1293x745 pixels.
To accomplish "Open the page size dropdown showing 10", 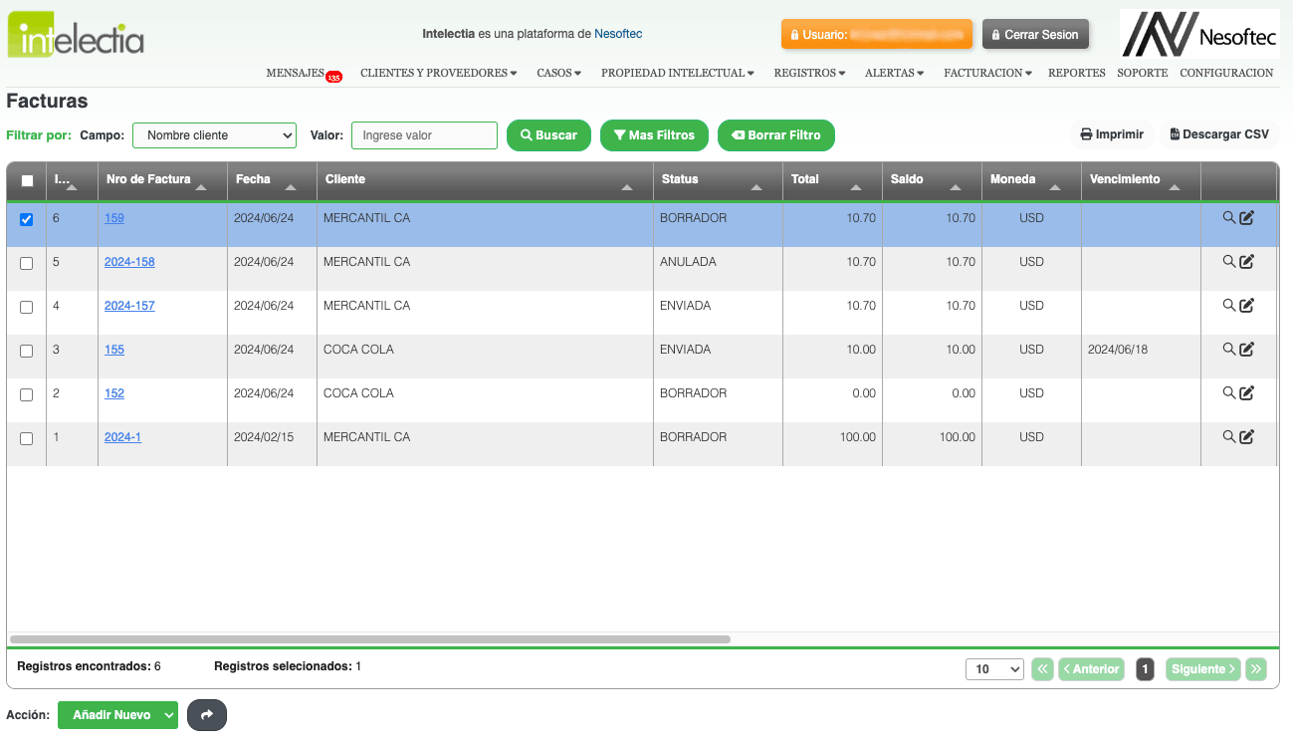I will 993,669.
